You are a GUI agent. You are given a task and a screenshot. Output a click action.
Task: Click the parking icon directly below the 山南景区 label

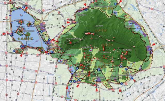[99, 70]
